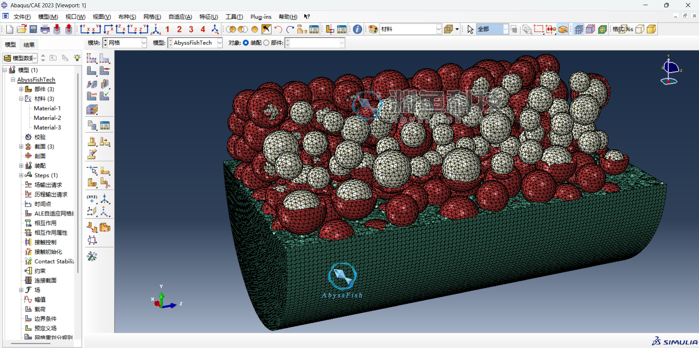Viewport: 699px width, 348px height.
Task: Click the model tree vertical scrollbar
Action: (78, 173)
